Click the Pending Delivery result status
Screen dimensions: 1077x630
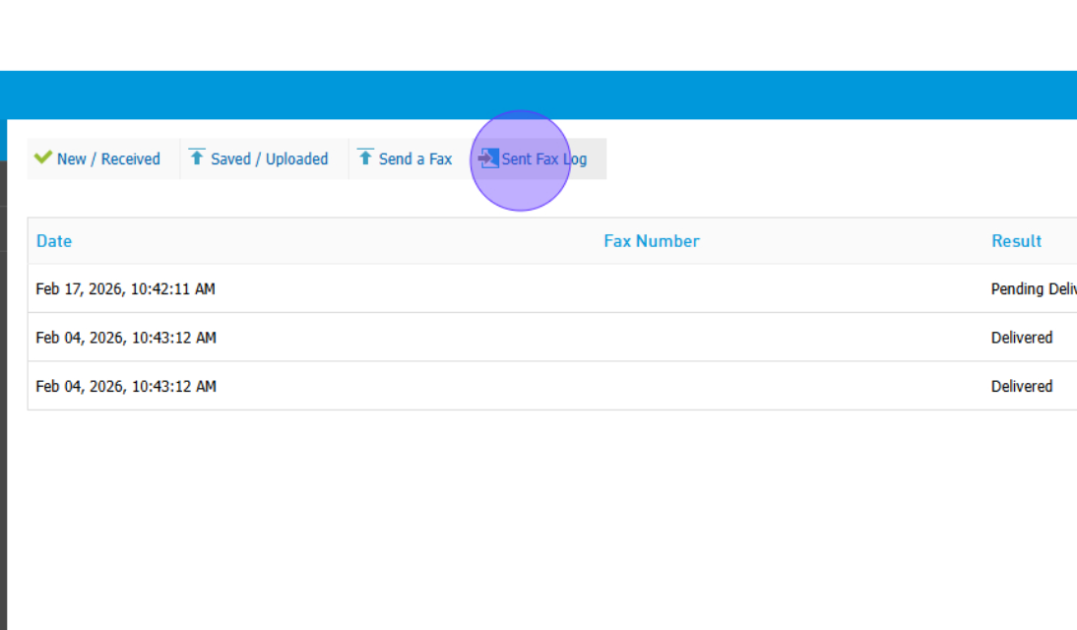point(1033,289)
